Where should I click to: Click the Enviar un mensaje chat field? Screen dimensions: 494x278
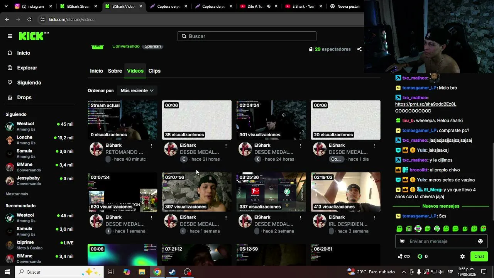coord(441,241)
